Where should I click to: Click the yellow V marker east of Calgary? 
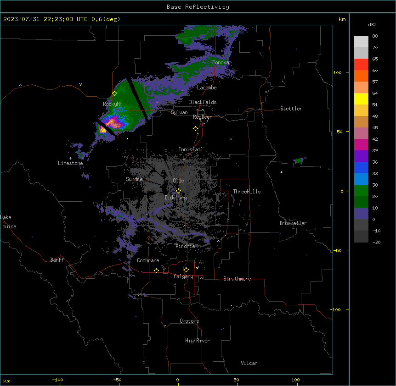[197, 268]
